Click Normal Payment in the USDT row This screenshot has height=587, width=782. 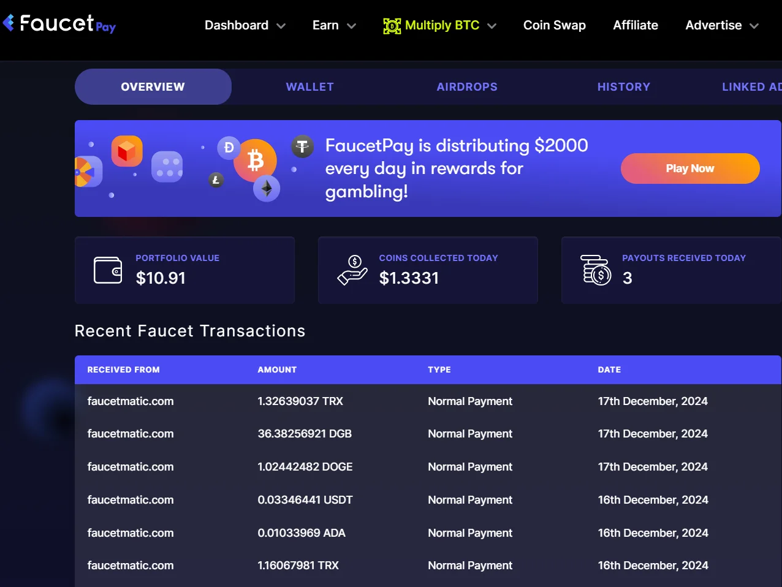470,500
